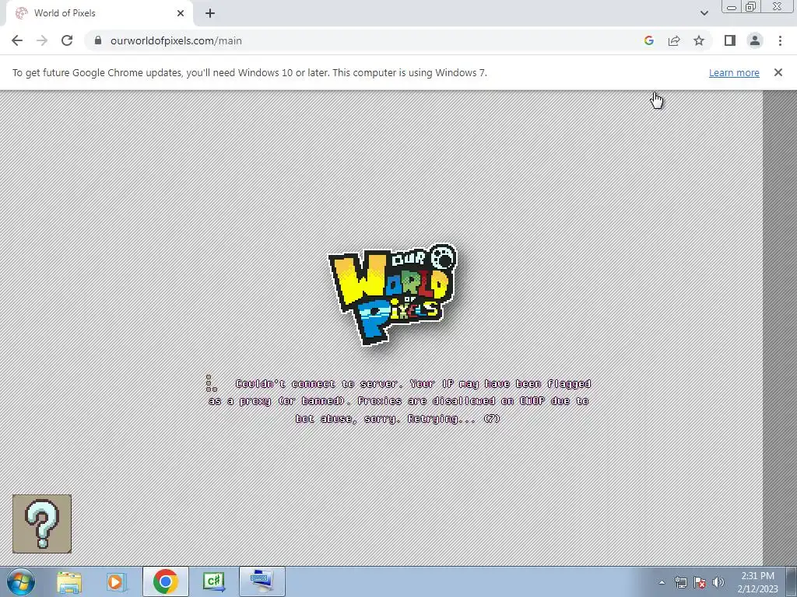Open the Windows Start menu
This screenshot has width=797, height=597.
pyautogui.click(x=20, y=581)
